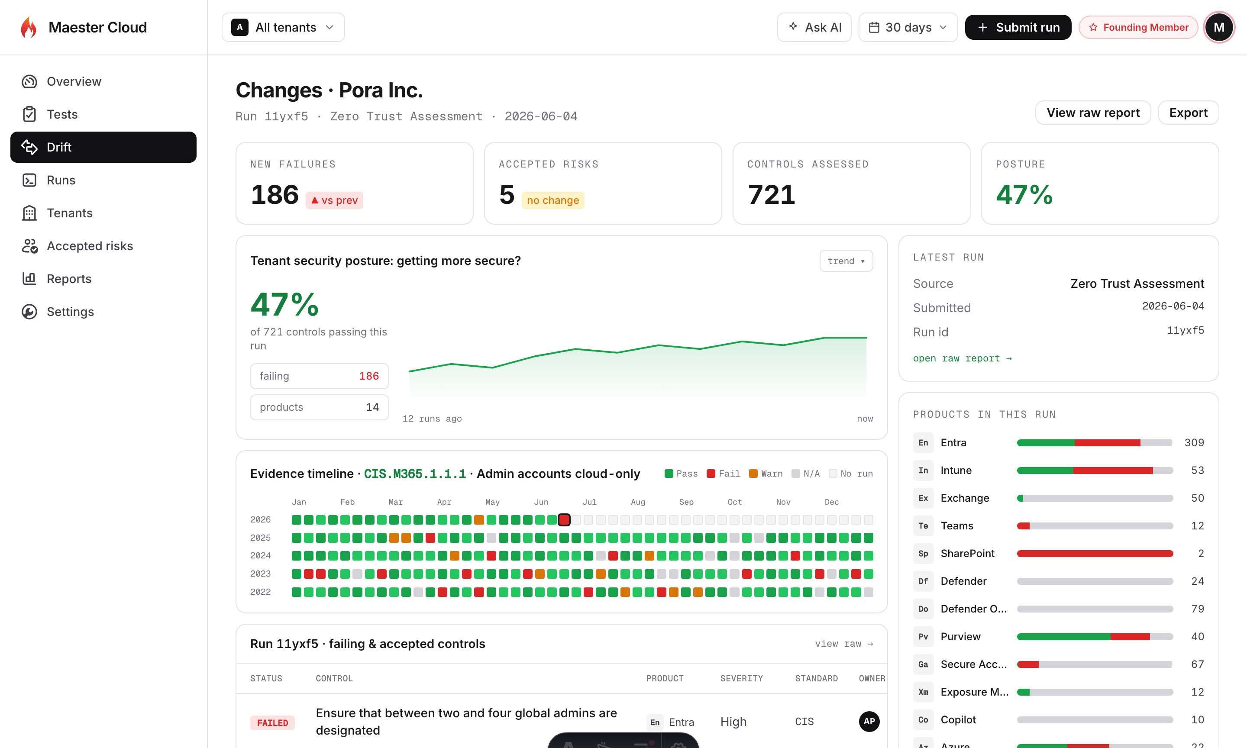This screenshot has height=748, width=1247.
Task: Click the Intune product icon In
Action: (x=923, y=470)
